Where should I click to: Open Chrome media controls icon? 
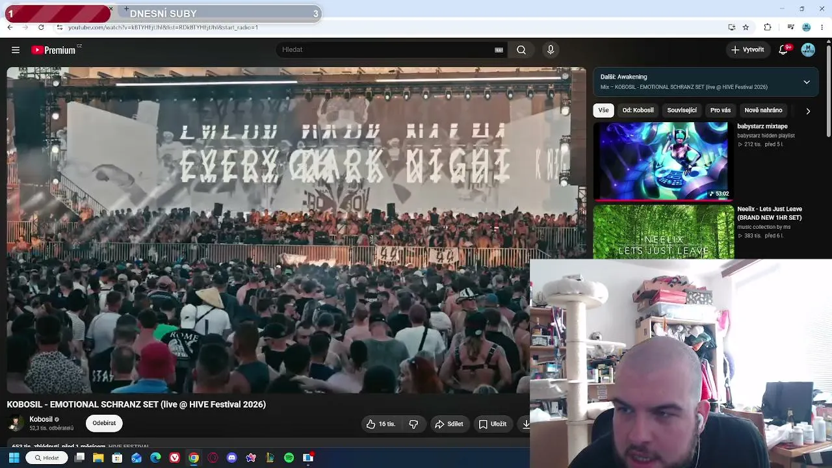[x=790, y=27]
